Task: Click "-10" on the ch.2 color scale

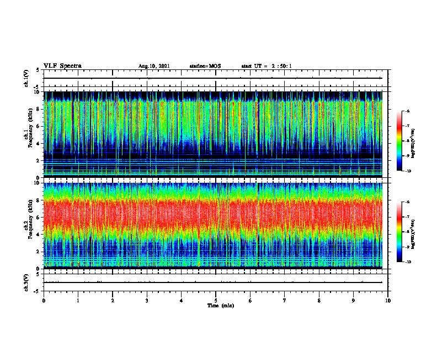Action: tap(408, 262)
